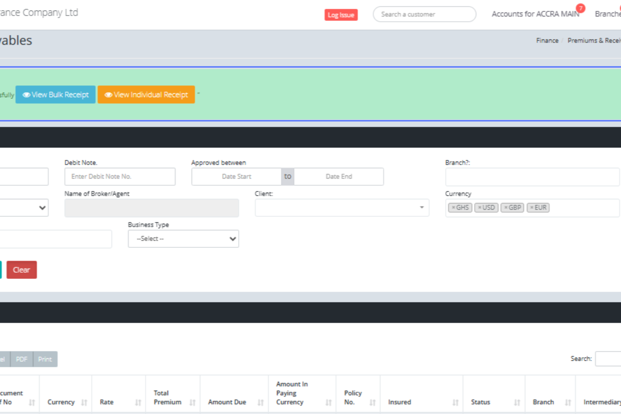Open View Individual Receipt
This screenshot has height=414, width=621.
pyautogui.click(x=146, y=95)
